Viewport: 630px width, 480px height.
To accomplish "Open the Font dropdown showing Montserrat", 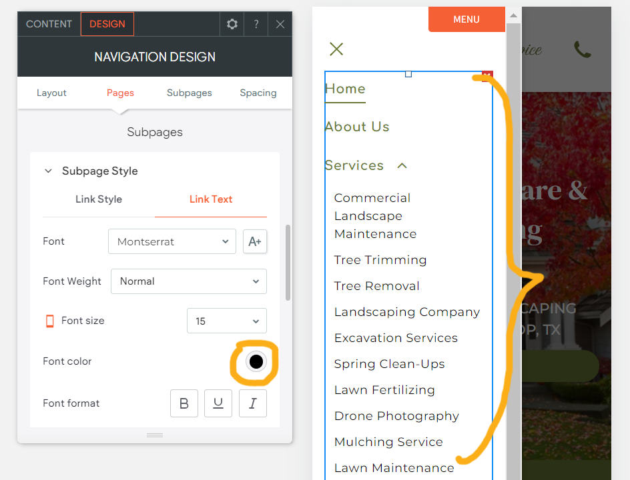I will (x=172, y=241).
